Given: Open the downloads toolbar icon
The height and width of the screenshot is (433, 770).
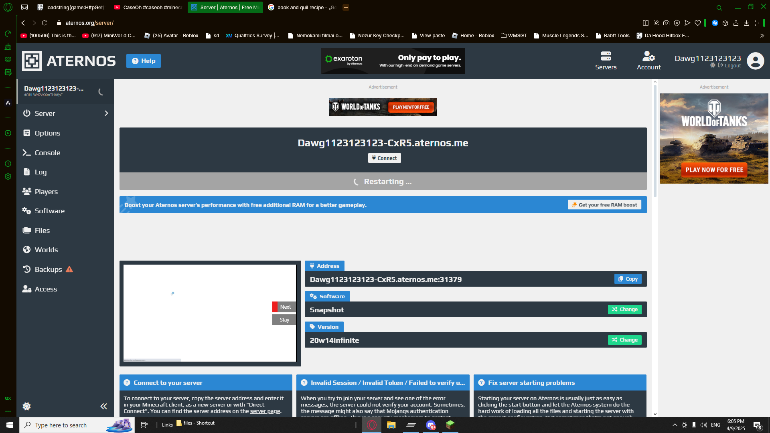Looking at the screenshot, I should pyautogui.click(x=746, y=23).
